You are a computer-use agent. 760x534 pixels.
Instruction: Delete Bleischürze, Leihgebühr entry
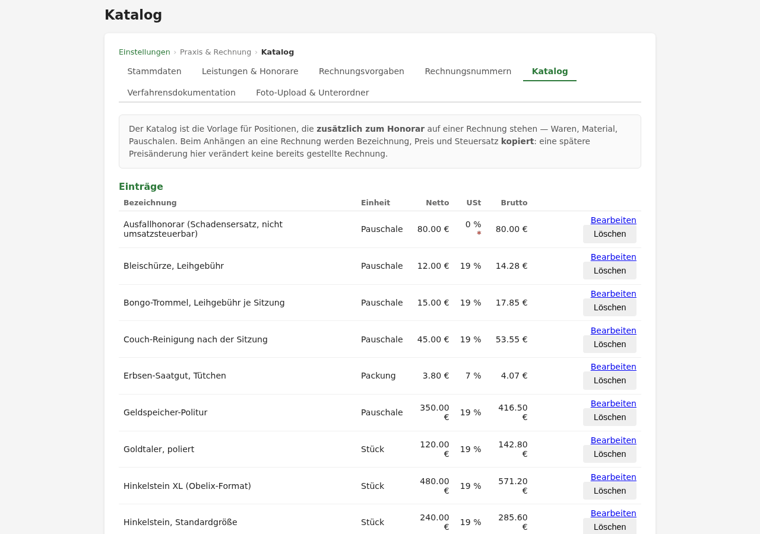pos(610,271)
